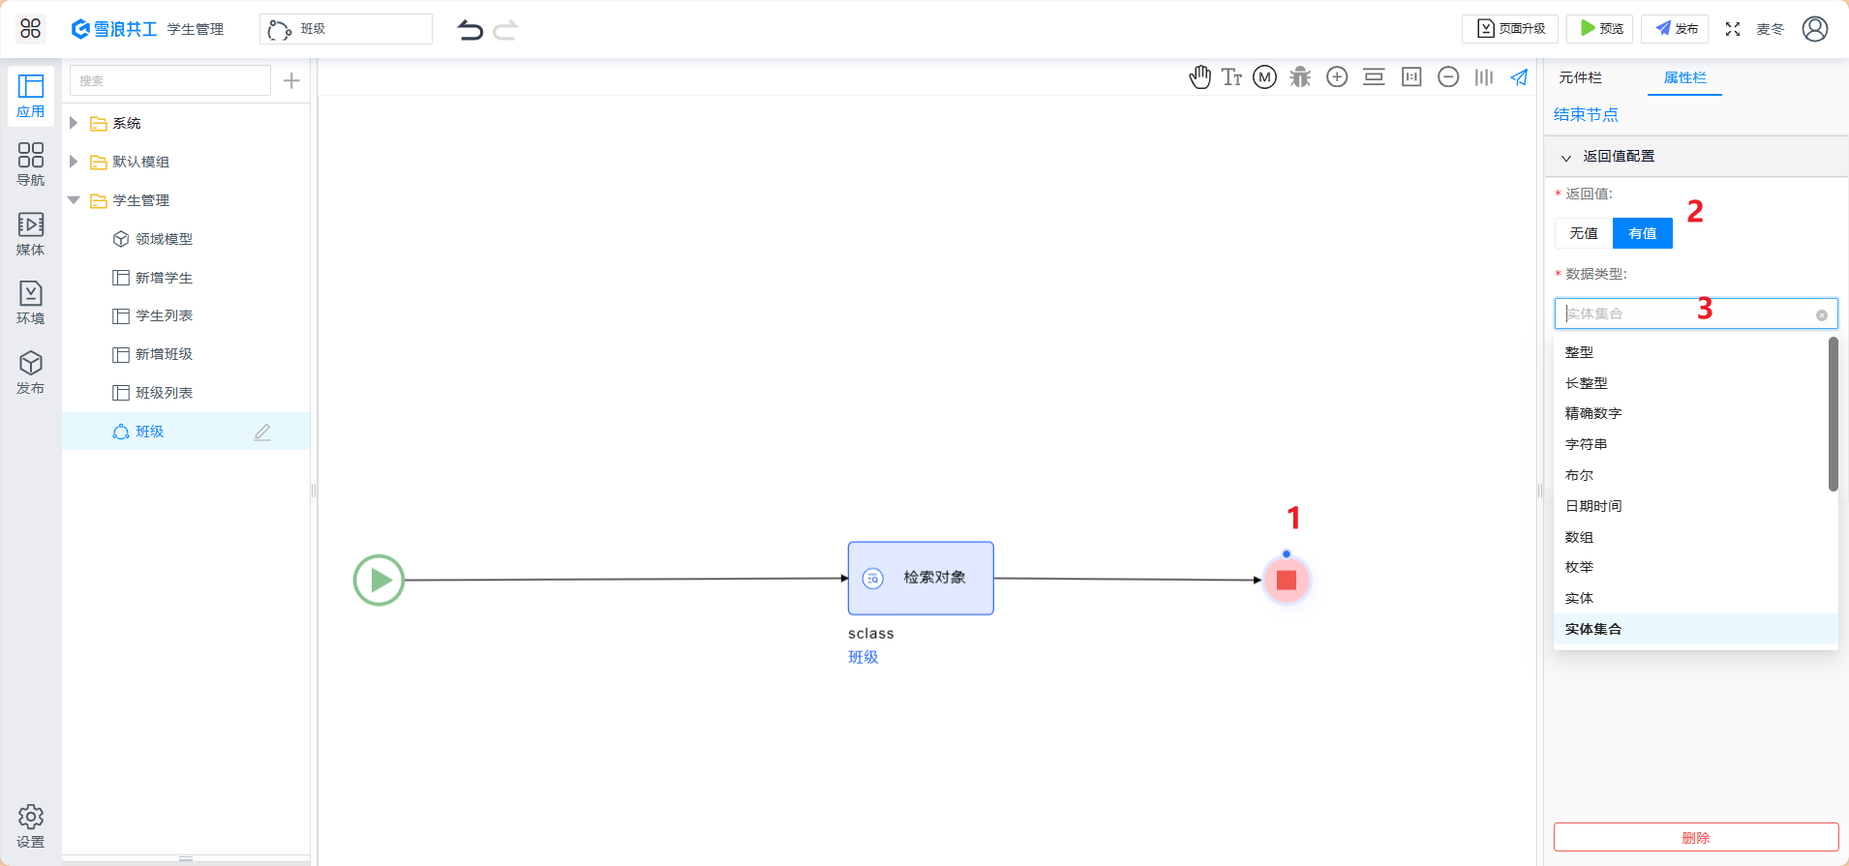Open the 发布 sidebar section
Image resolution: width=1849 pixels, height=866 pixels.
pyautogui.click(x=31, y=373)
